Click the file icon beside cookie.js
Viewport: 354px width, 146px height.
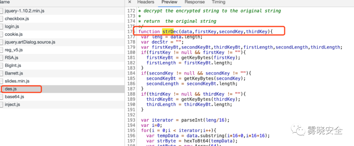(x=1, y=34)
